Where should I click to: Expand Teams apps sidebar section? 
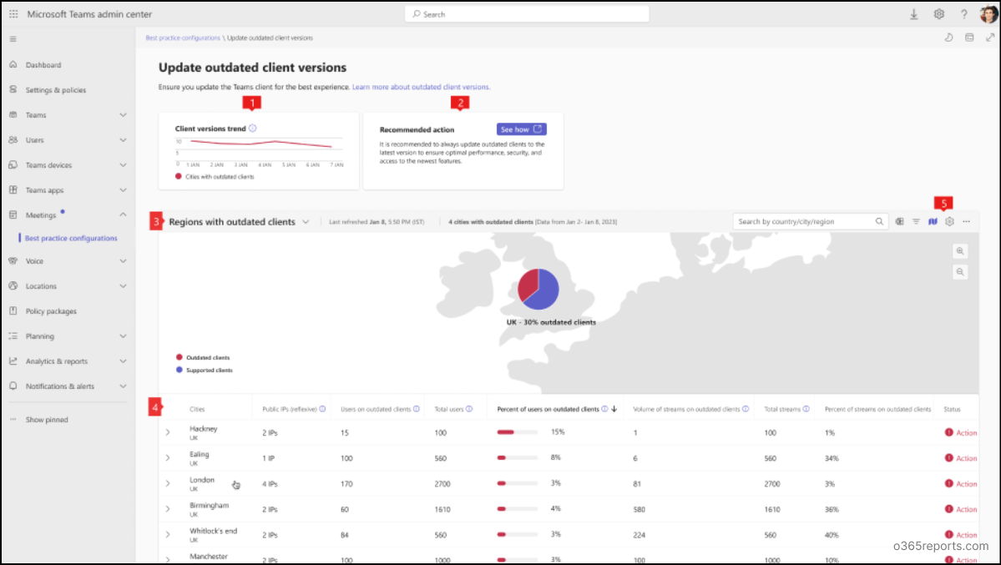[124, 190]
